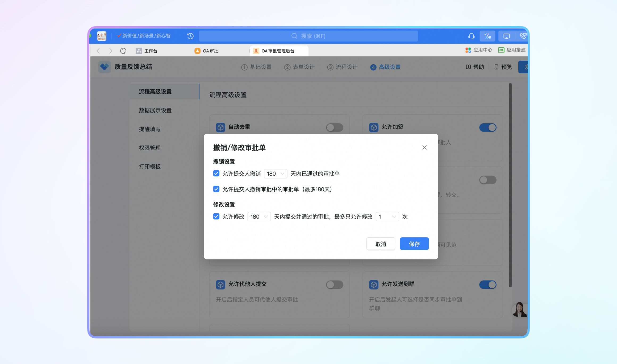Uncheck 允许提交人撤销审批中的审批单 checkbox
The image size is (617, 364).
216,189
